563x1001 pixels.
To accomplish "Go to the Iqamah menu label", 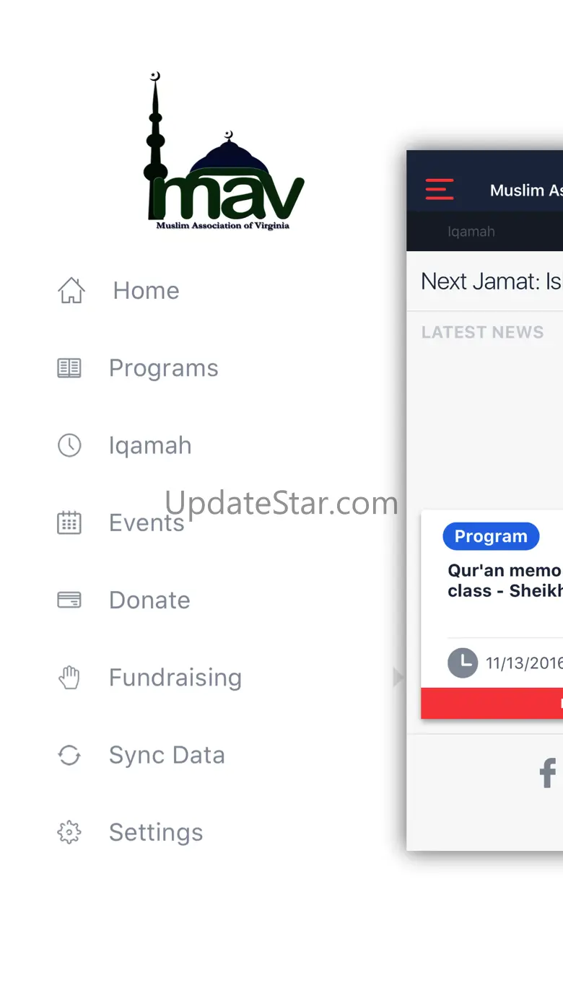I will [x=150, y=445].
